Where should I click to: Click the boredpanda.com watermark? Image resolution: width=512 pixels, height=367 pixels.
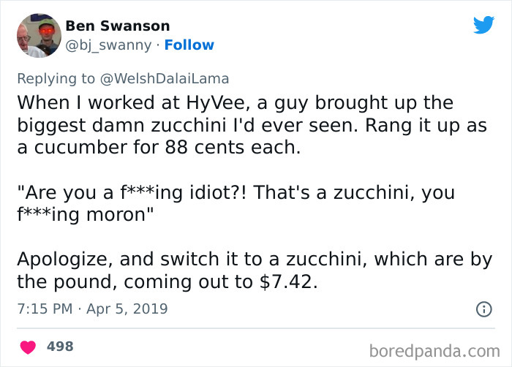click(x=434, y=352)
